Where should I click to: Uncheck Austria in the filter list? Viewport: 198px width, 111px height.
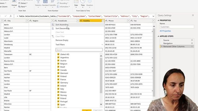pos(58,60)
